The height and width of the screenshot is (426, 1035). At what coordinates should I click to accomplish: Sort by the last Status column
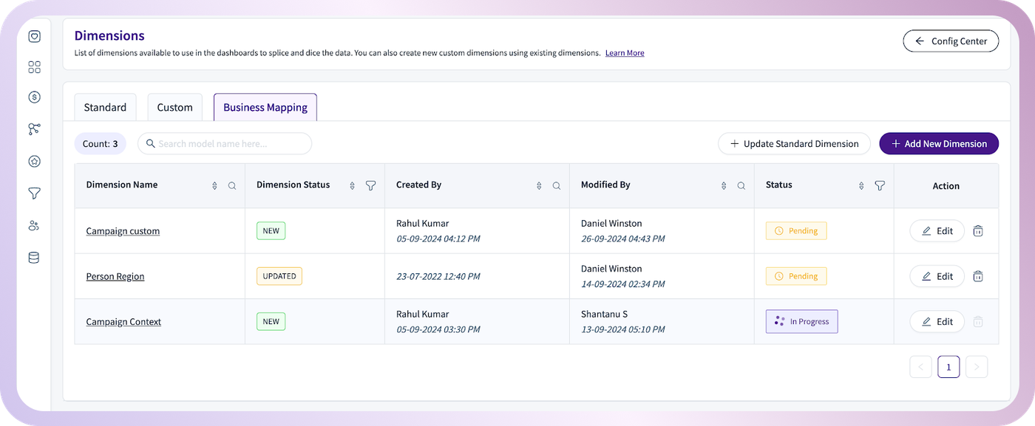(x=861, y=186)
